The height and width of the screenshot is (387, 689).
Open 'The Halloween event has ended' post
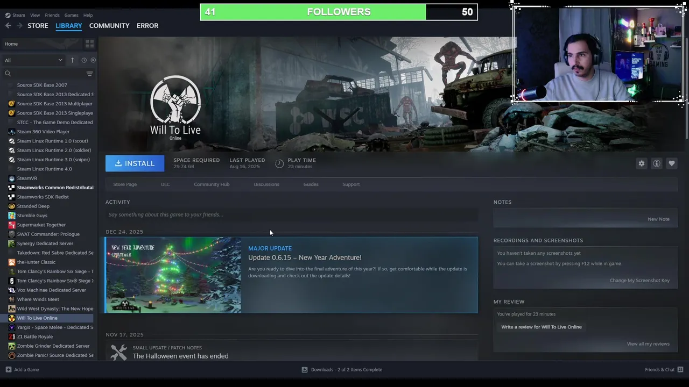click(x=180, y=356)
